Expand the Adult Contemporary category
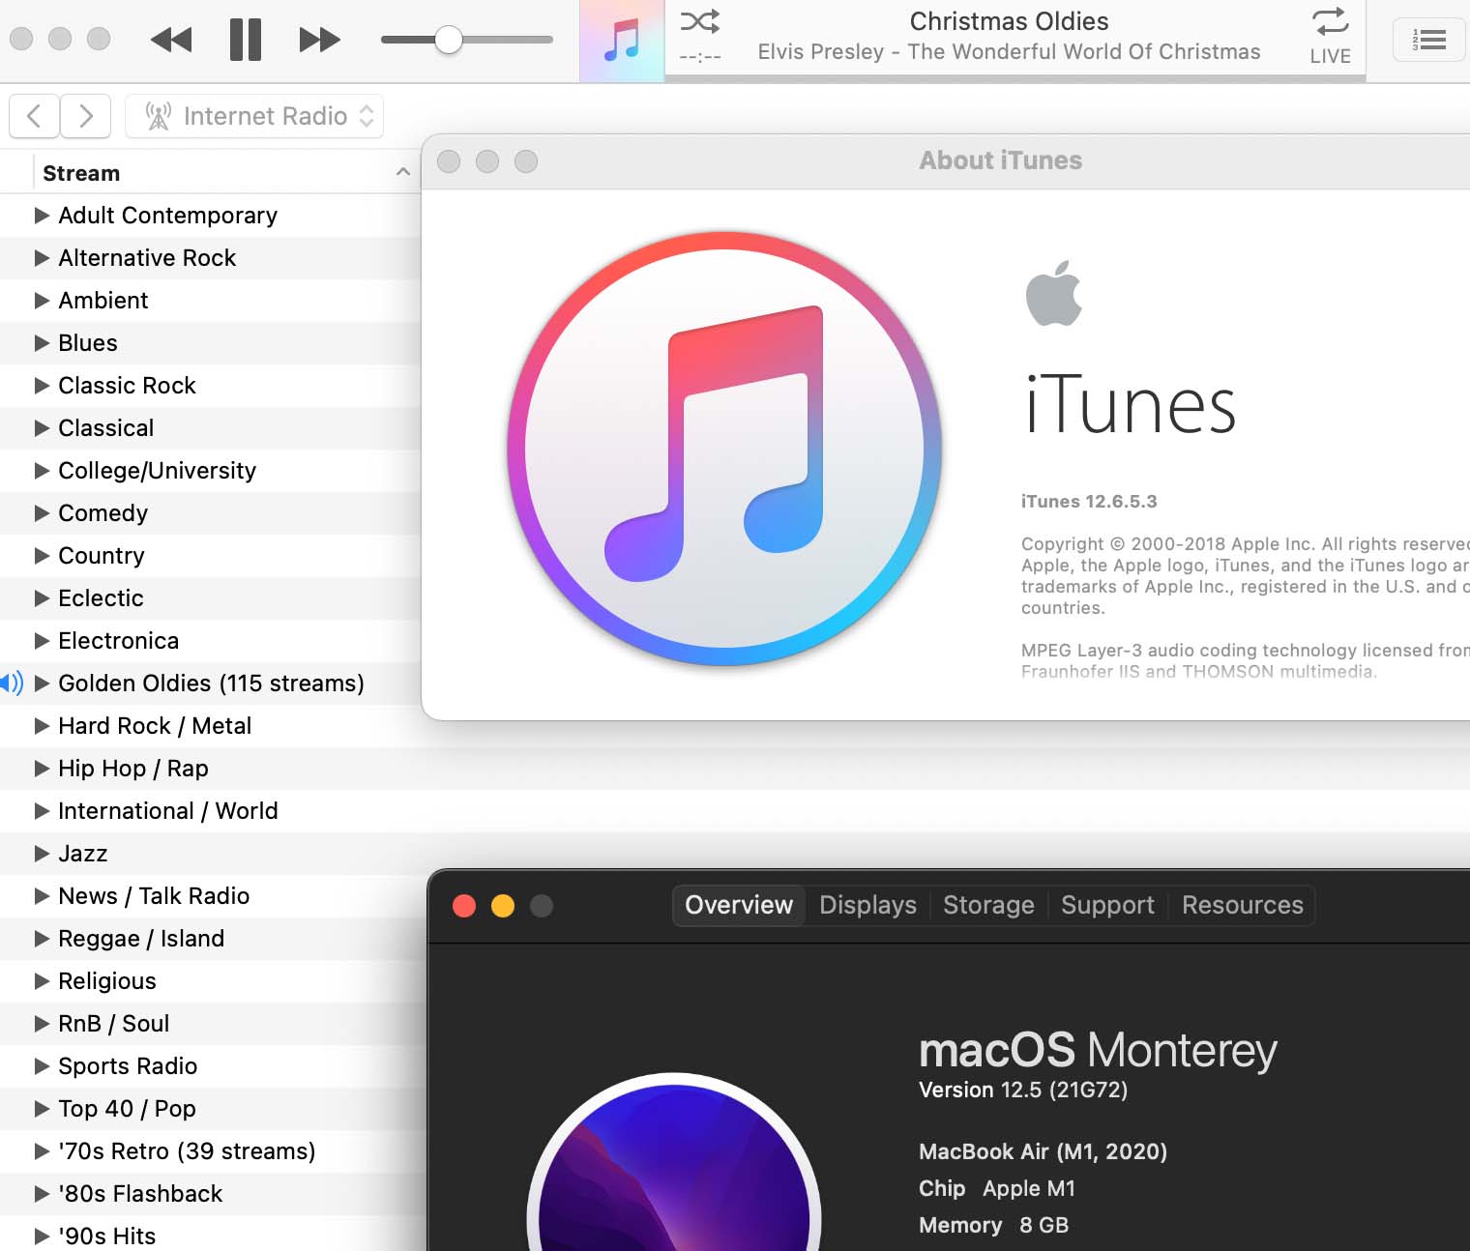This screenshot has height=1251, width=1470. [42, 216]
